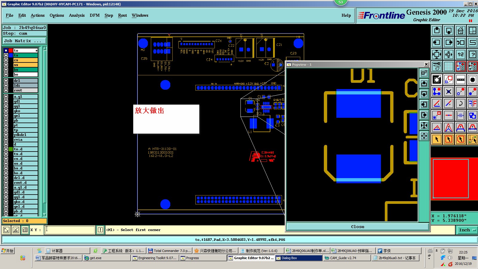This screenshot has width=478, height=269.
Task: Click the pan left view icon
Action: [x=436, y=42]
